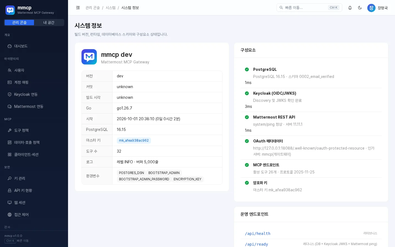Click the 암호화 키 status check icon

click(247, 183)
